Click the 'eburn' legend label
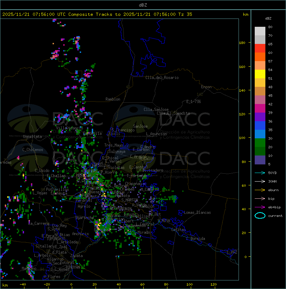 point(273,190)
